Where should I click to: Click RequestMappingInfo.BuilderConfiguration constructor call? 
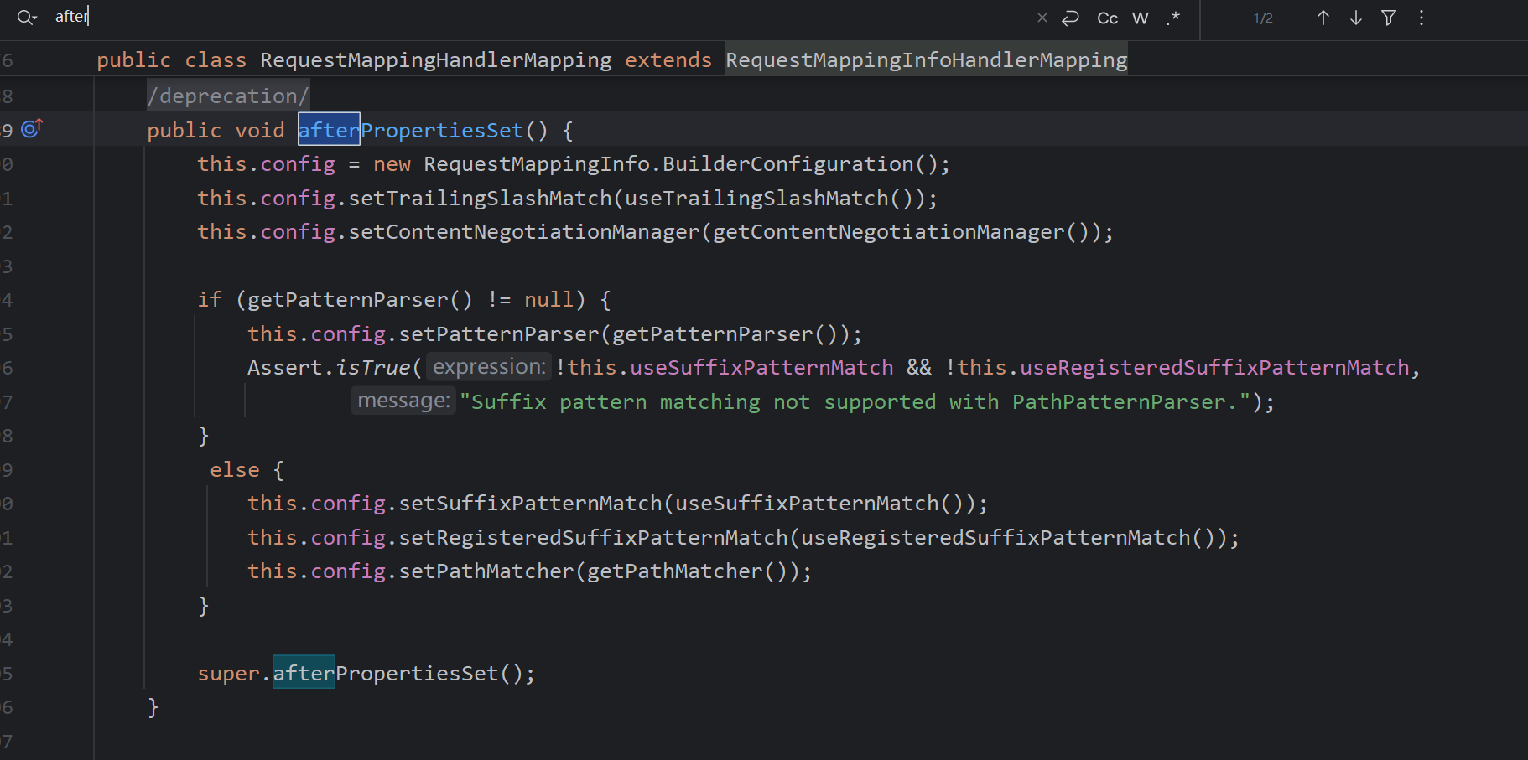click(x=668, y=164)
